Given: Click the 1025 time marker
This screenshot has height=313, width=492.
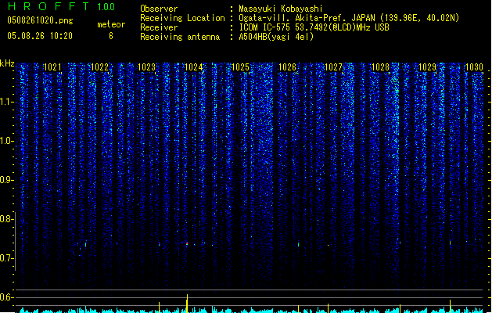Looking at the screenshot, I should tap(240, 67).
